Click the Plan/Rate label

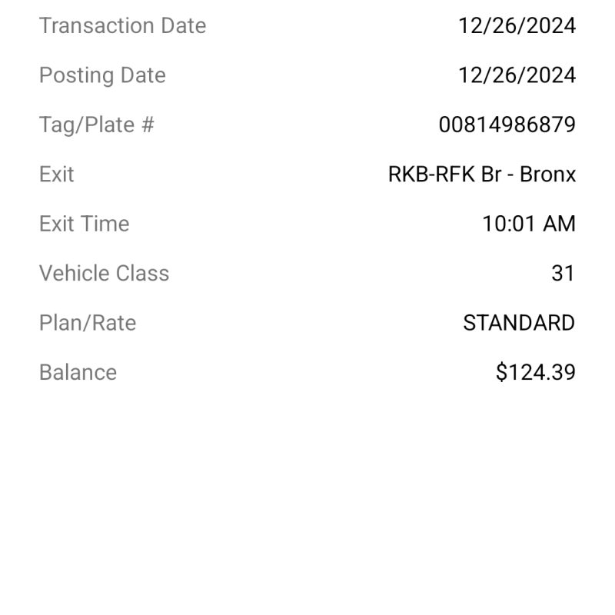pos(88,323)
